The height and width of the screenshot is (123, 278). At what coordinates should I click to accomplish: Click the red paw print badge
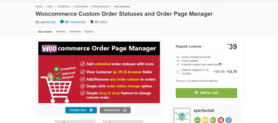coord(221,120)
